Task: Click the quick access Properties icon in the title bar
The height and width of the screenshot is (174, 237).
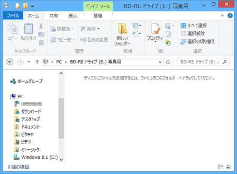Action: (18, 6)
